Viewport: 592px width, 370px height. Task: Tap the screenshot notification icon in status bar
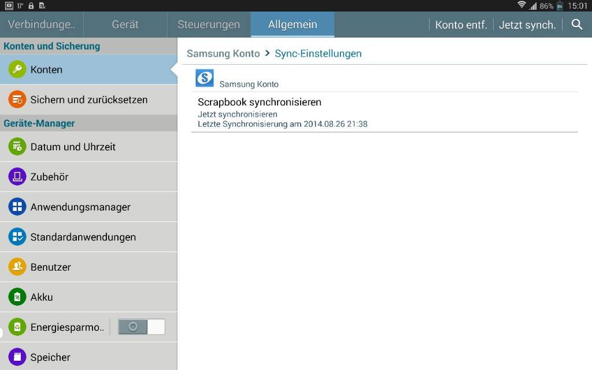[9, 6]
